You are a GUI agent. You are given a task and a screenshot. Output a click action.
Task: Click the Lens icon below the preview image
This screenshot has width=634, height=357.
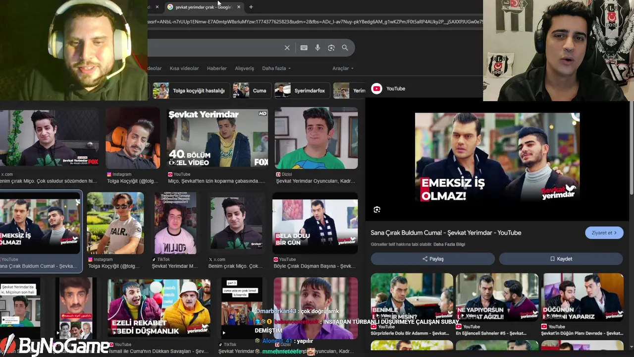[x=377, y=210]
